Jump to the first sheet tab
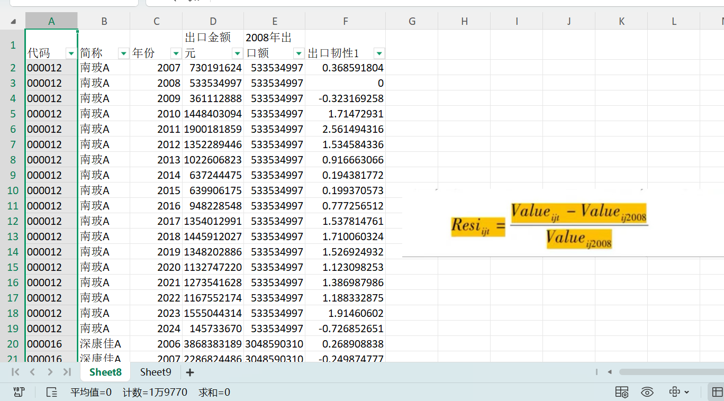Image resolution: width=724 pixels, height=401 pixels. 15,372
